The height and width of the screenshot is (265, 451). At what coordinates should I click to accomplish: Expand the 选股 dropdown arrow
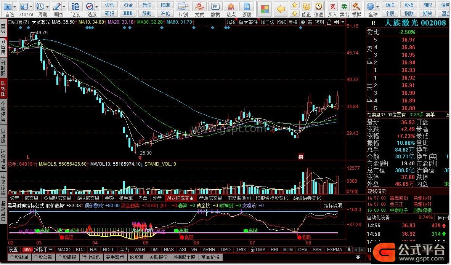[x=97, y=6]
